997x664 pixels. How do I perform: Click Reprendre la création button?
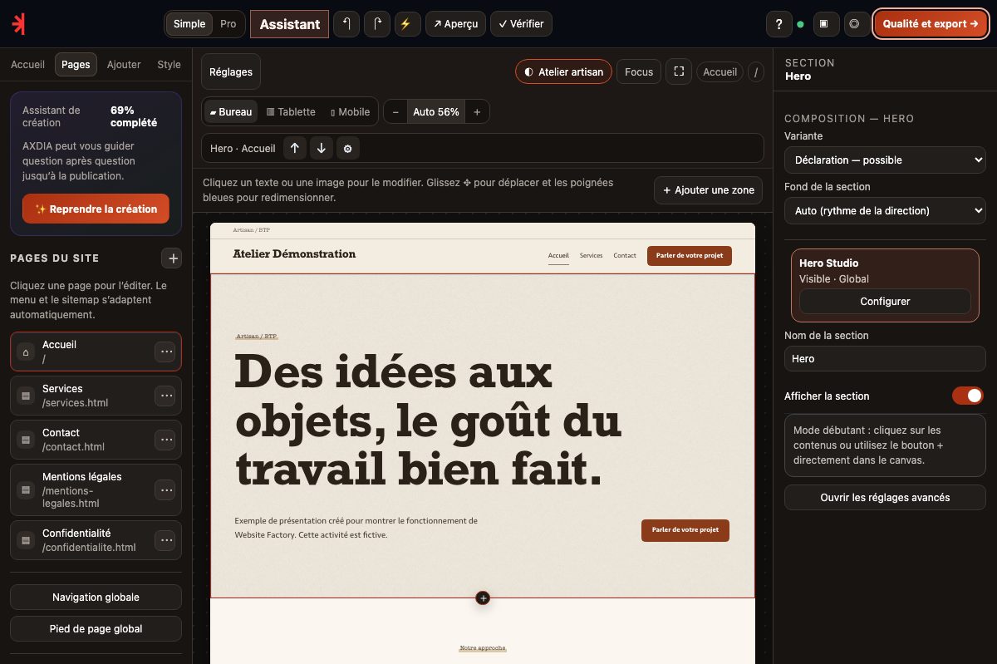click(96, 209)
